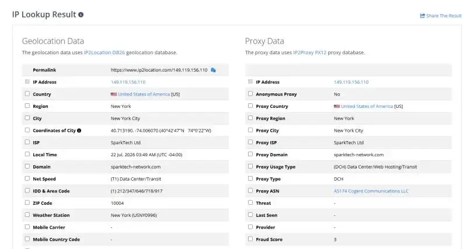Check the Proxy Domain checkbox
The height and width of the screenshot is (249, 467).
point(250,154)
